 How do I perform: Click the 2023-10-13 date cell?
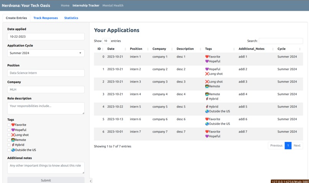click(x=115, y=119)
